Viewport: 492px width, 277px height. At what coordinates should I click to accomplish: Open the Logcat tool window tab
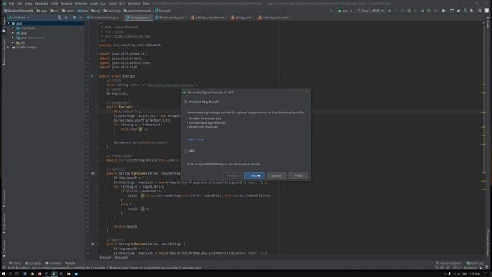(x=33, y=263)
